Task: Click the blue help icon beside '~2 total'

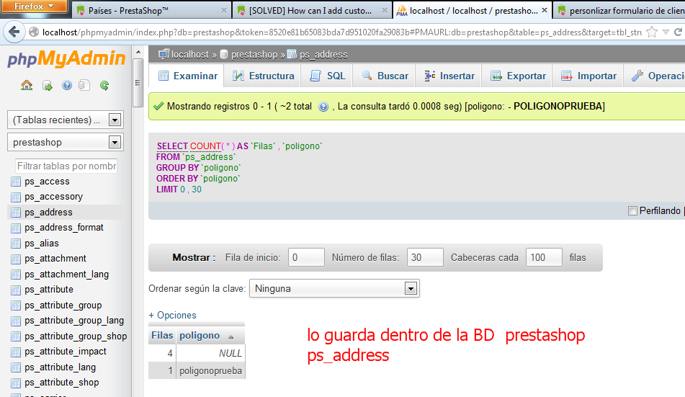Action: (323, 107)
